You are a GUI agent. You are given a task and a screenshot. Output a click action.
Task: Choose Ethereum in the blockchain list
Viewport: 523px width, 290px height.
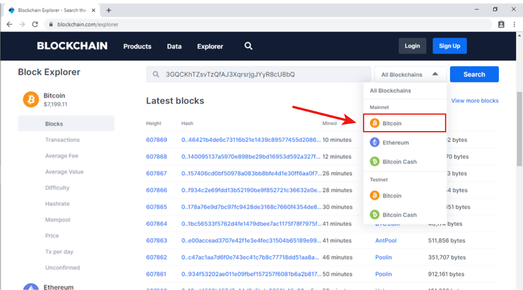coord(405,143)
